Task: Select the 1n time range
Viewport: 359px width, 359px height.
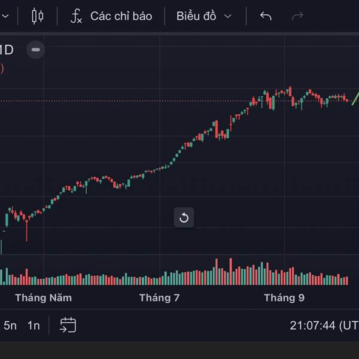Action: [x=34, y=325]
